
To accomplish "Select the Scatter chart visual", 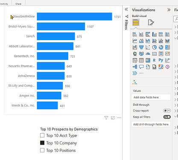I will coord(148,47).
